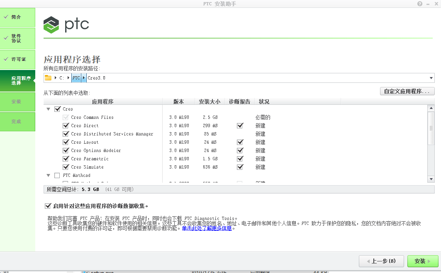Click the PTC path segment
441x273 pixels.
click(76, 78)
